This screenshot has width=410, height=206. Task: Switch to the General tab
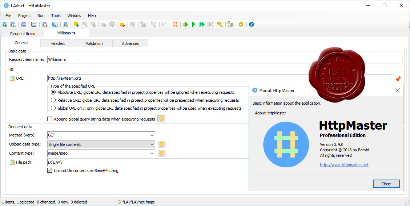[x=22, y=43]
